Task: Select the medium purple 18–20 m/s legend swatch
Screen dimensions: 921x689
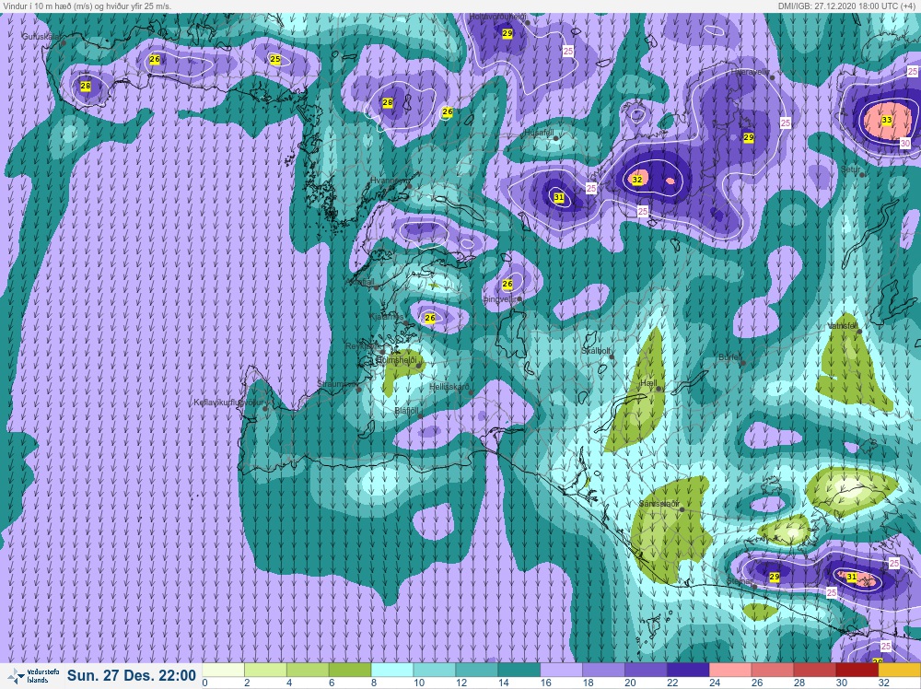Action: (604, 671)
